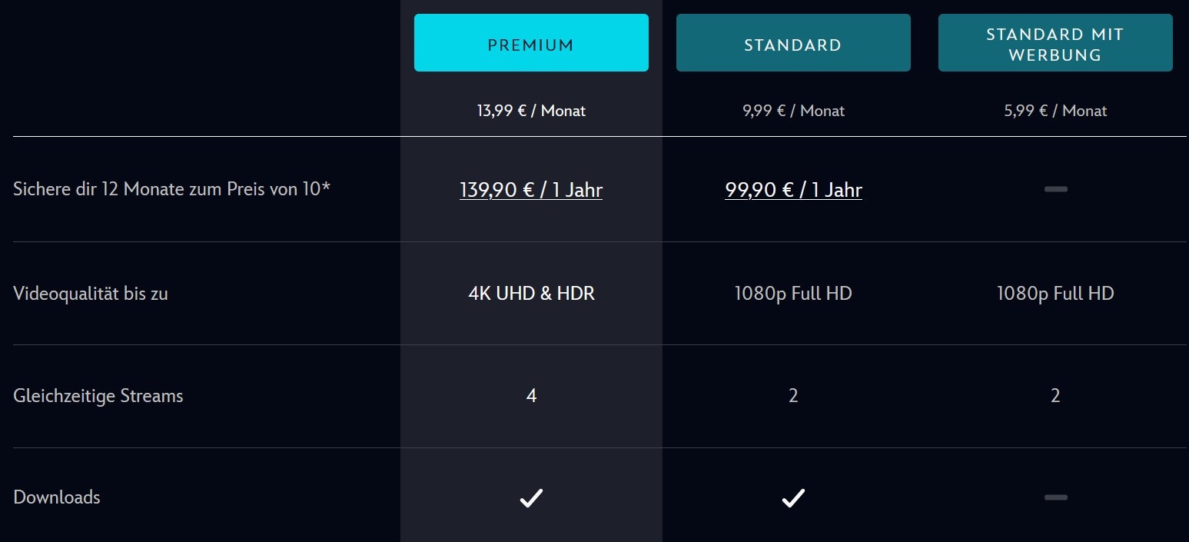Click the 4K UHD & HDR cell

click(x=531, y=293)
